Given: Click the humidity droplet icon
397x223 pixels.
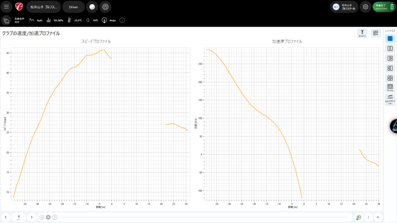Looking at the screenshot, I should point(88,20).
